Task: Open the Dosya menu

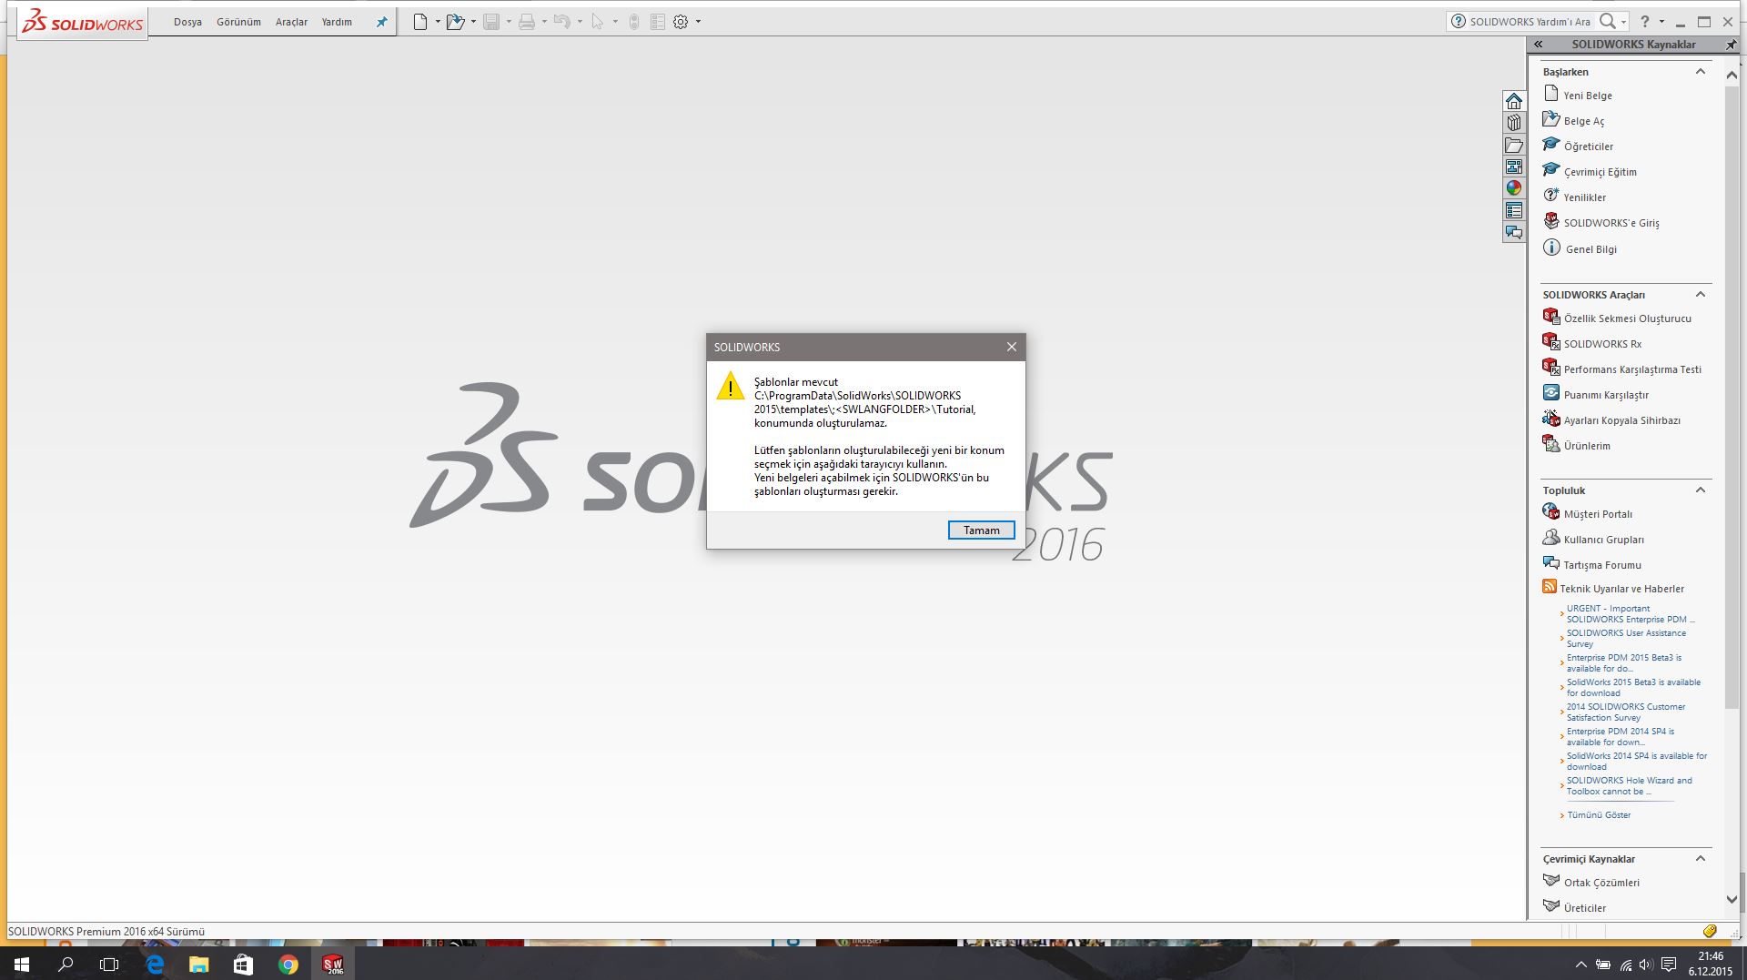Action: [187, 22]
